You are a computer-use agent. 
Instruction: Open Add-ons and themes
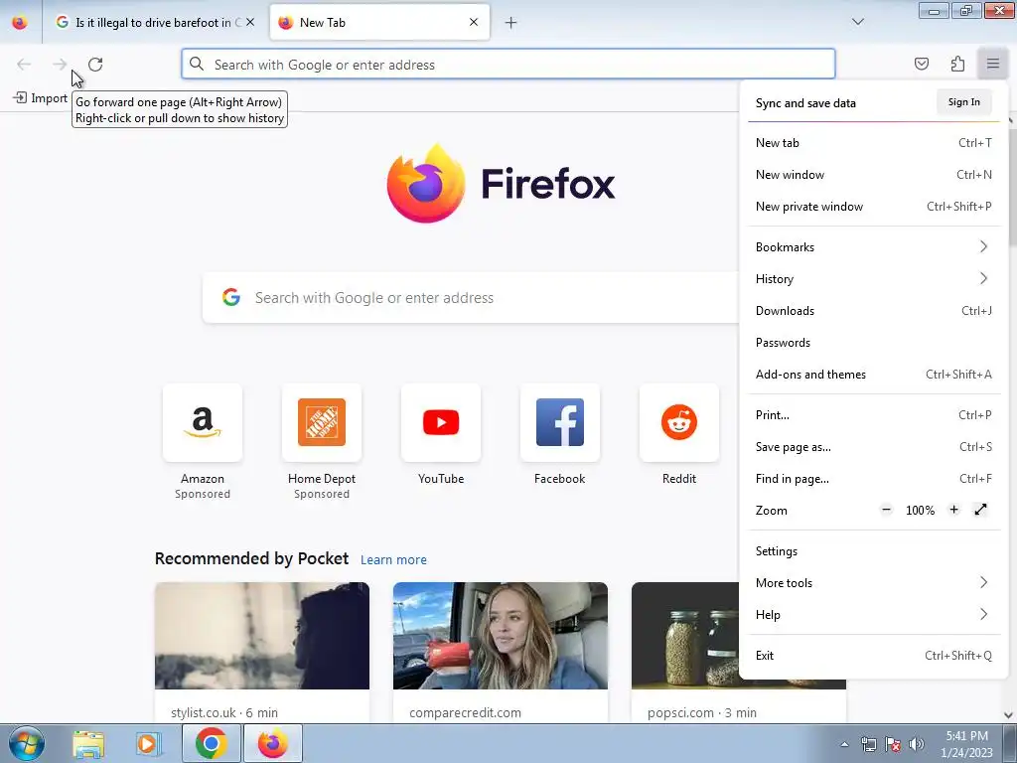pos(874,375)
